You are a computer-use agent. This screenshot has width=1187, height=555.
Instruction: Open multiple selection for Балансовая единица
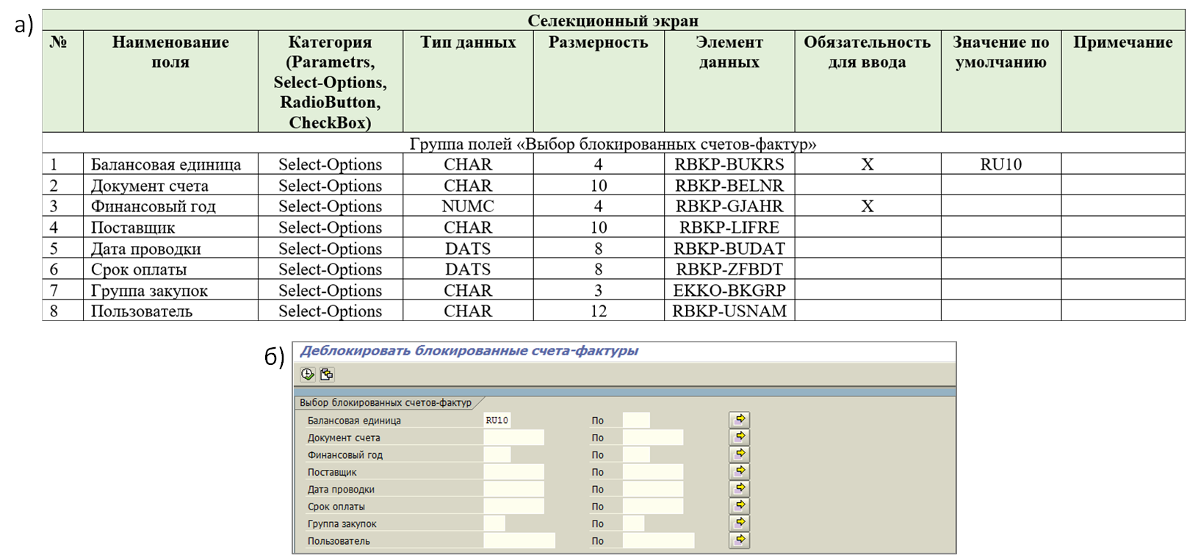pos(740,420)
